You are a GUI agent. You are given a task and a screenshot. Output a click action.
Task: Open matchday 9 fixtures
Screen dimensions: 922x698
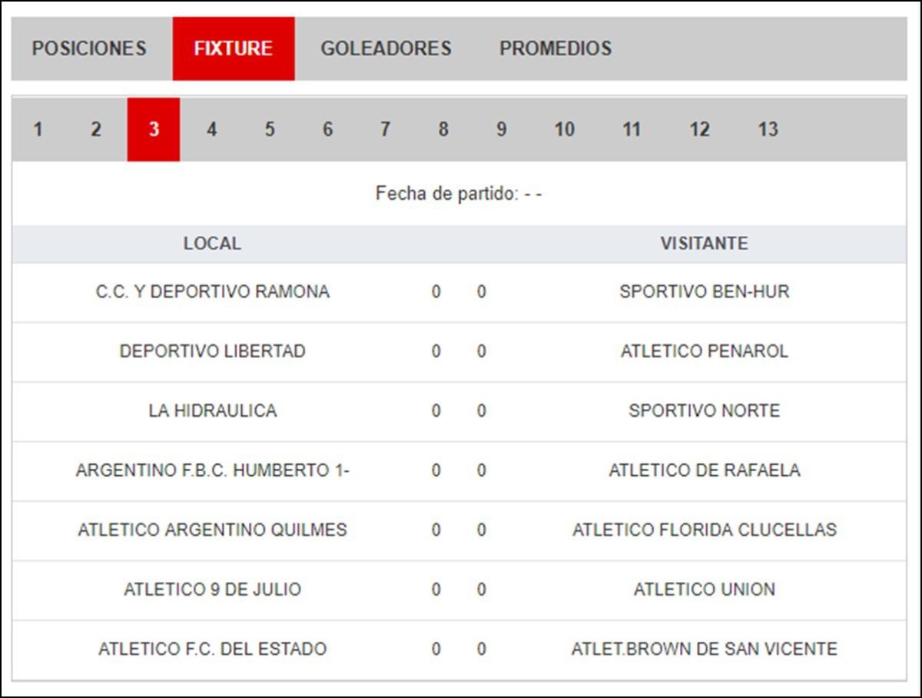[x=501, y=129]
